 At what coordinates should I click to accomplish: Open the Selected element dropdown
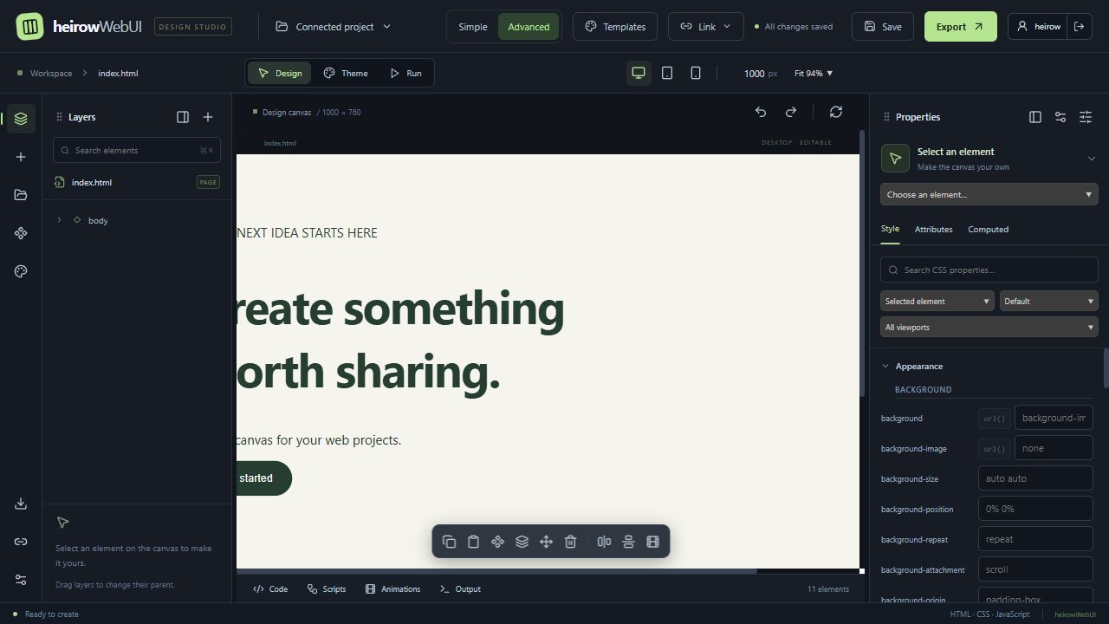[x=937, y=301]
